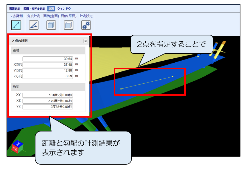Switch to the 計測 tab
The height and width of the screenshot is (170, 243).
(x=51, y=8)
